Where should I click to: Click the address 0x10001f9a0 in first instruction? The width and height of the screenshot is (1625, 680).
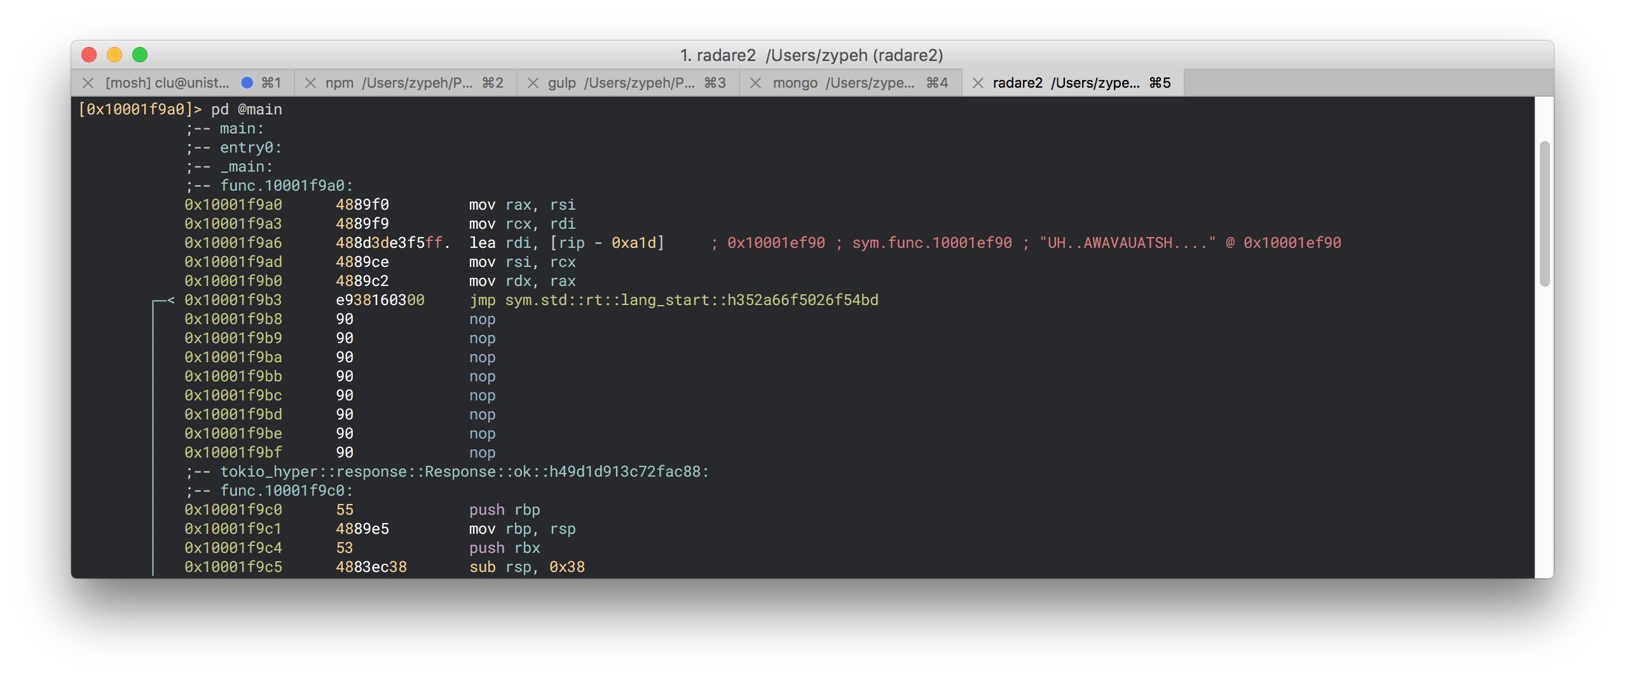[x=233, y=205]
